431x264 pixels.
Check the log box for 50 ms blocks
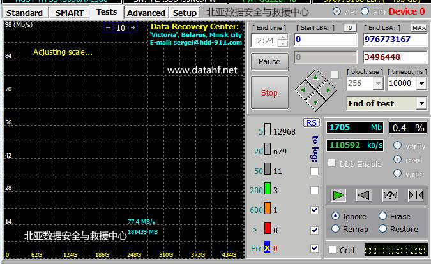click(314, 172)
